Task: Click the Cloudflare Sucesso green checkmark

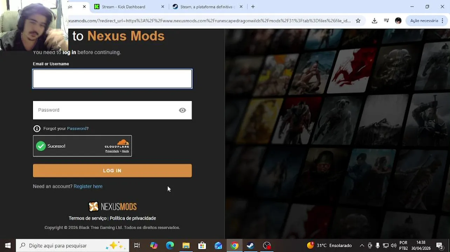Action: (41, 146)
